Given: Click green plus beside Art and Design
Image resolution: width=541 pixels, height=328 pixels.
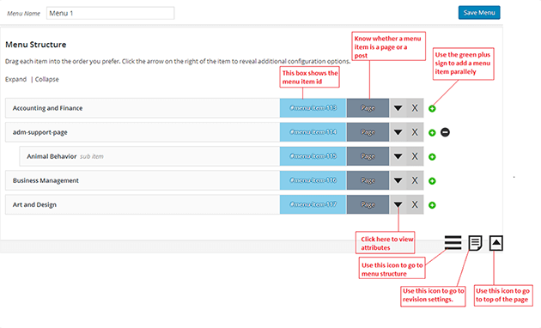Looking at the screenshot, I should click(432, 205).
